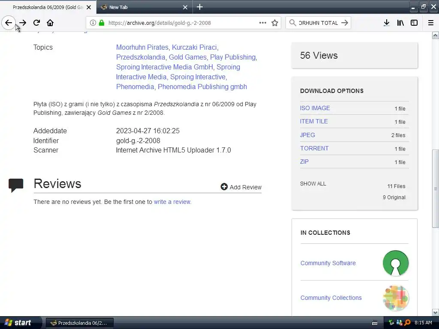Image resolution: width=439 pixels, height=329 pixels.
Task: Bookmark this page with the star icon
Action: click(x=275, y=23)
